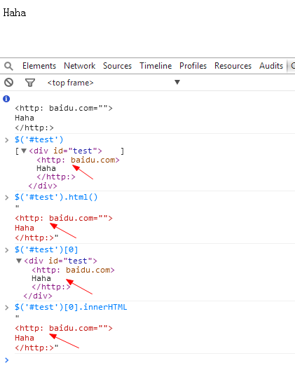Click the red Haha line under innerHTML output
Image resolution: width=295 pixels, height=377 pixels.
point(25,338)
